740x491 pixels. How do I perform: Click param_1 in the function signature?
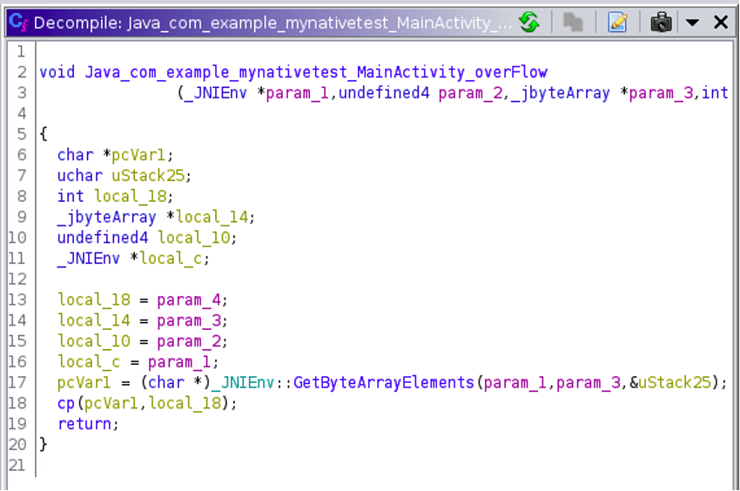pyautogui.click(x=298, y=93)
